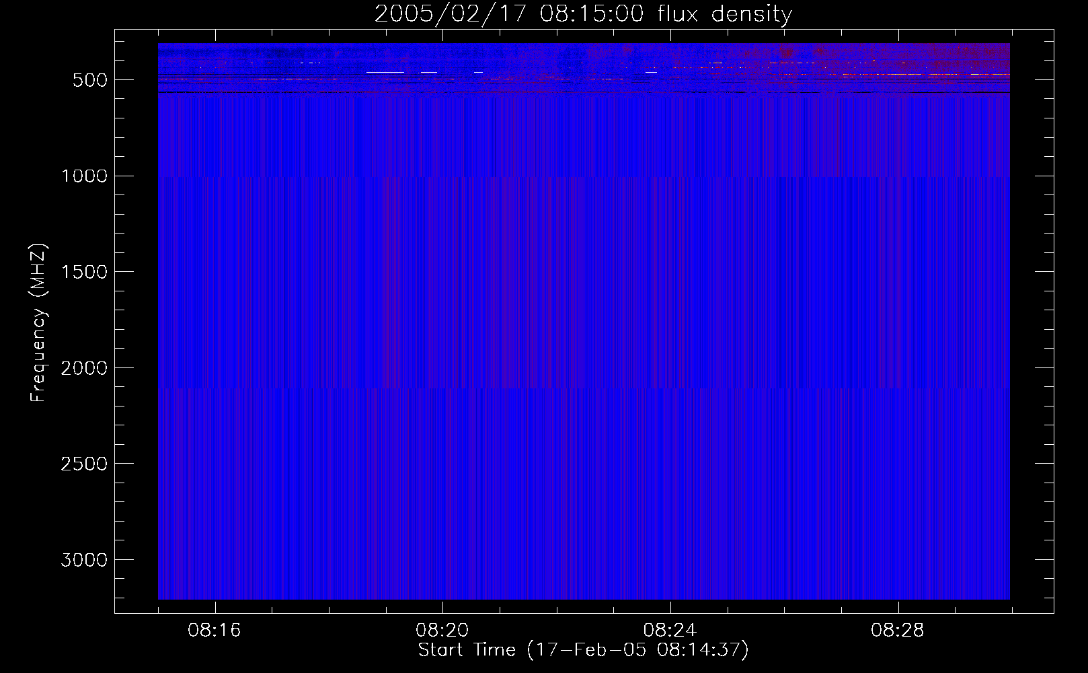Image resolution: width=1088 pixels, height=673 pixels.
Task: Click the 1500 frequency tick label
Action: (x=84, y=273)
